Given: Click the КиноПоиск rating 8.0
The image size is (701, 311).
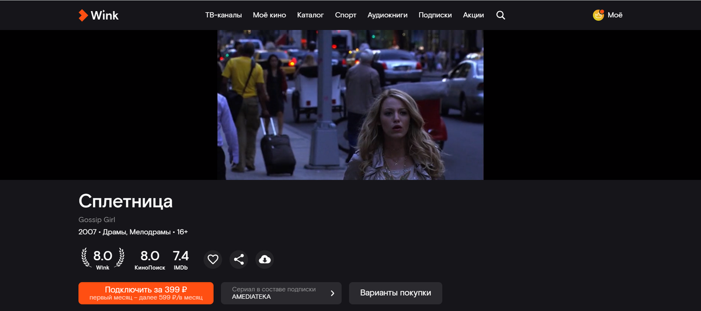Looking at the screenshot, I should click(150, 260).
